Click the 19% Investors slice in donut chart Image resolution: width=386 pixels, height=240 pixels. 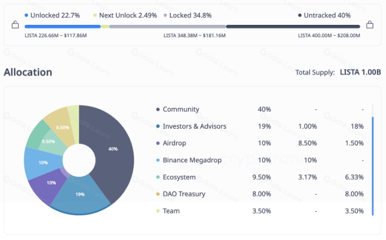click(80, 195)
